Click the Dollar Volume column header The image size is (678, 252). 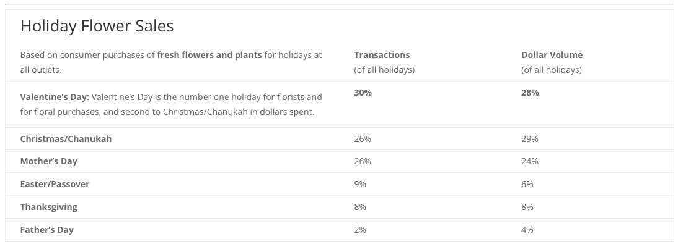pyautogui.click(x=552, y=55)
